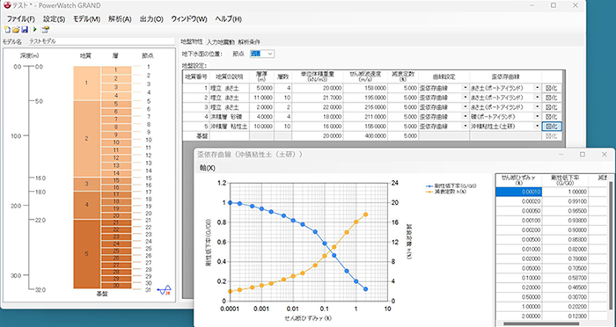
Task: Click the 図化 button in geology row 1
Action: click(x=552, y=88)
